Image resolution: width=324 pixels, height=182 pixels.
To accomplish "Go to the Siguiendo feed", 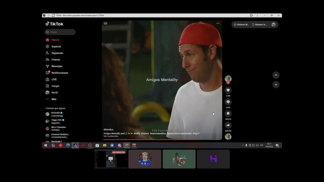I will [54, 53].
